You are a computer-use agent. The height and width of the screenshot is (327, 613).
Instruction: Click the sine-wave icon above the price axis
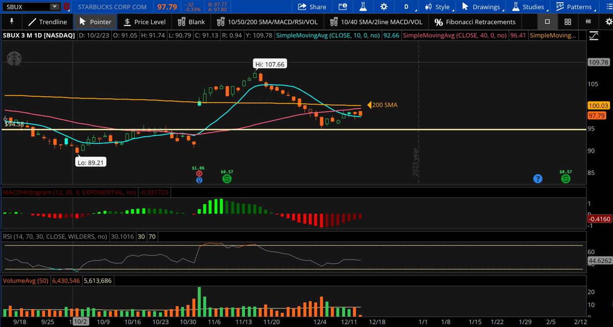pos(594,36)
